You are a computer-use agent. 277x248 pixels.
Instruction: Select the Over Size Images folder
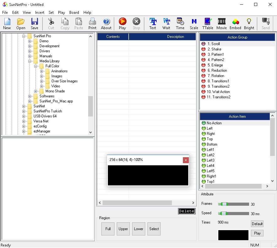pos(65,81)
